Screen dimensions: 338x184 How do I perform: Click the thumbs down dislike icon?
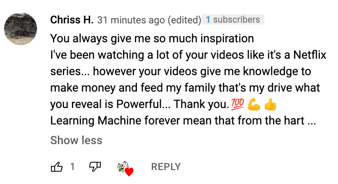click(95, 166)
